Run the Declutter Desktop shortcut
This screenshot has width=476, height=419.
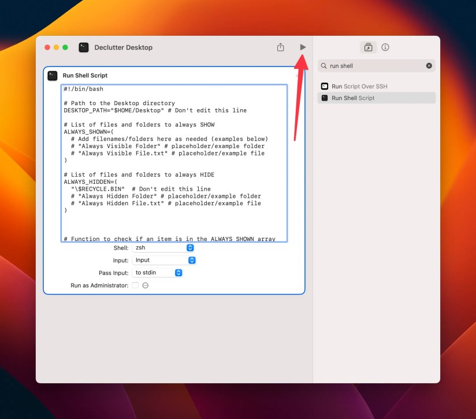(303, 47)
